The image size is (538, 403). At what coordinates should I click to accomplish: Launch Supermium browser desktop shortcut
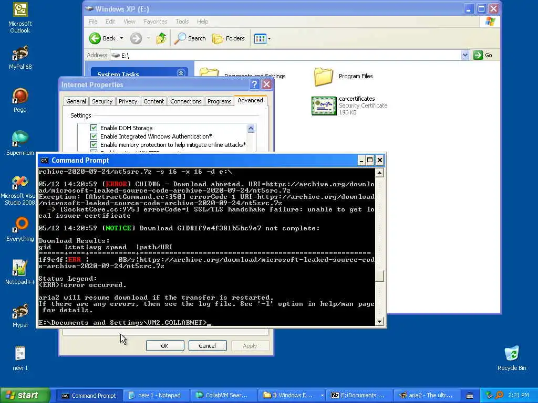20,143
